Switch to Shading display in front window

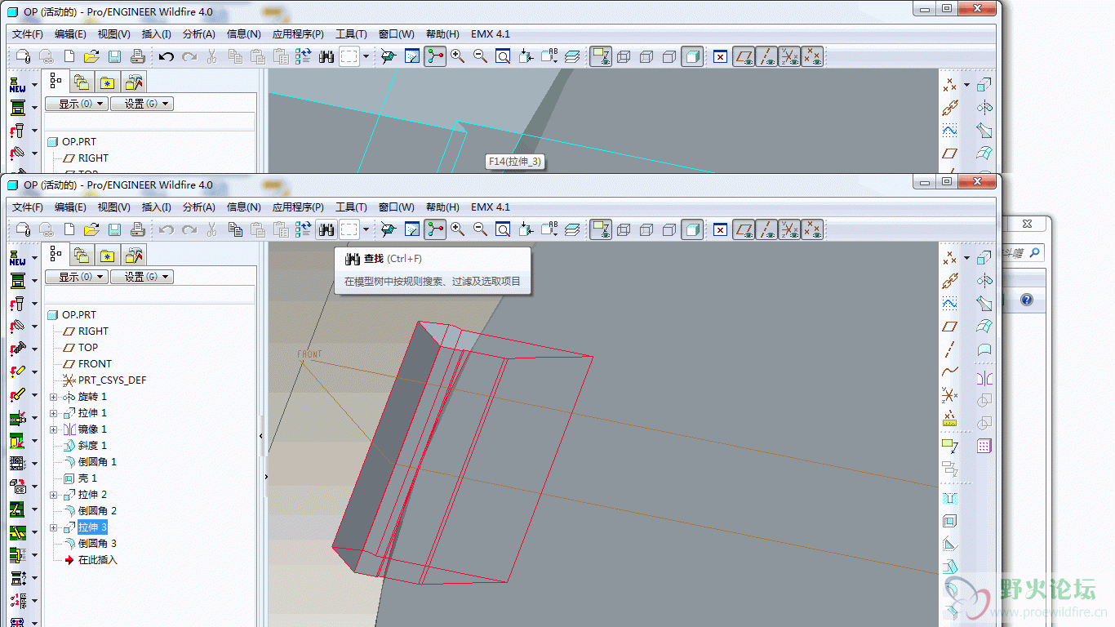(x=692, y=230)
